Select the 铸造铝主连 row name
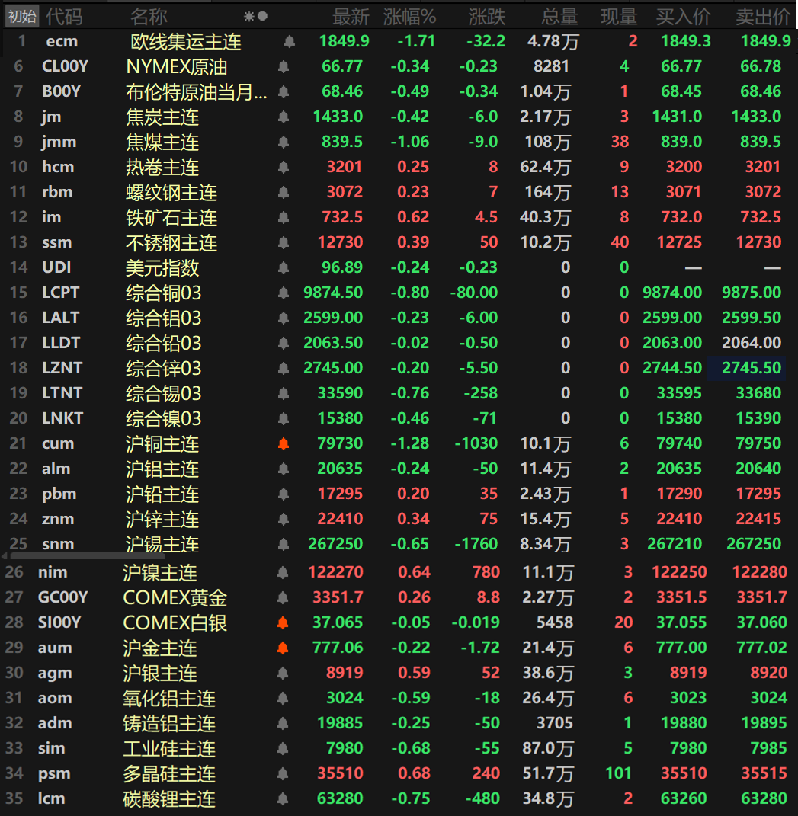This screenshot has width=798, height=816. (169, 723)
